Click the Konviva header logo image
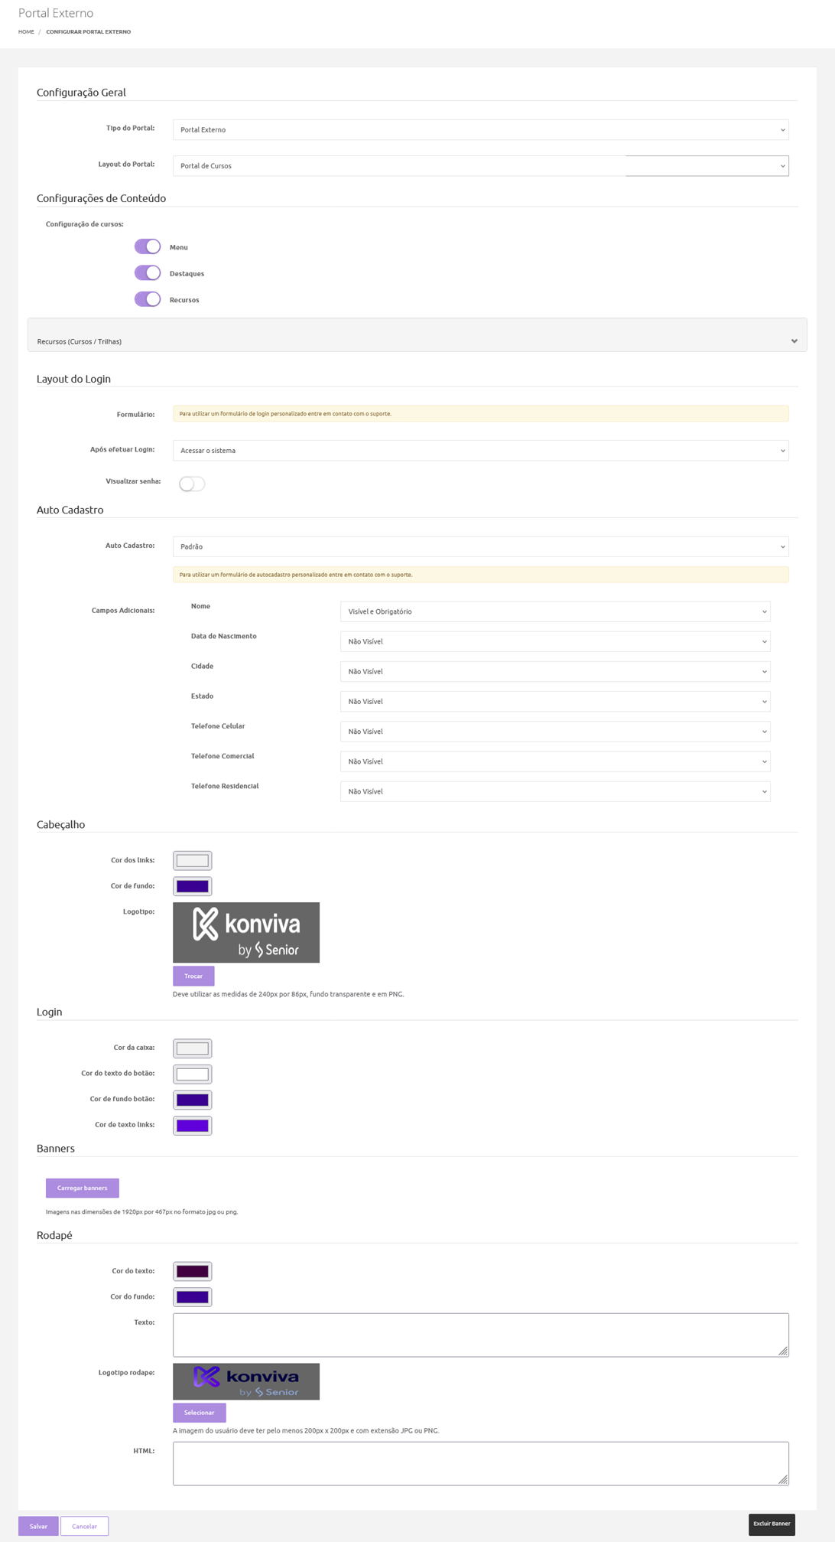The height and width of the screenshot is (1542, 835). (245, 932)
